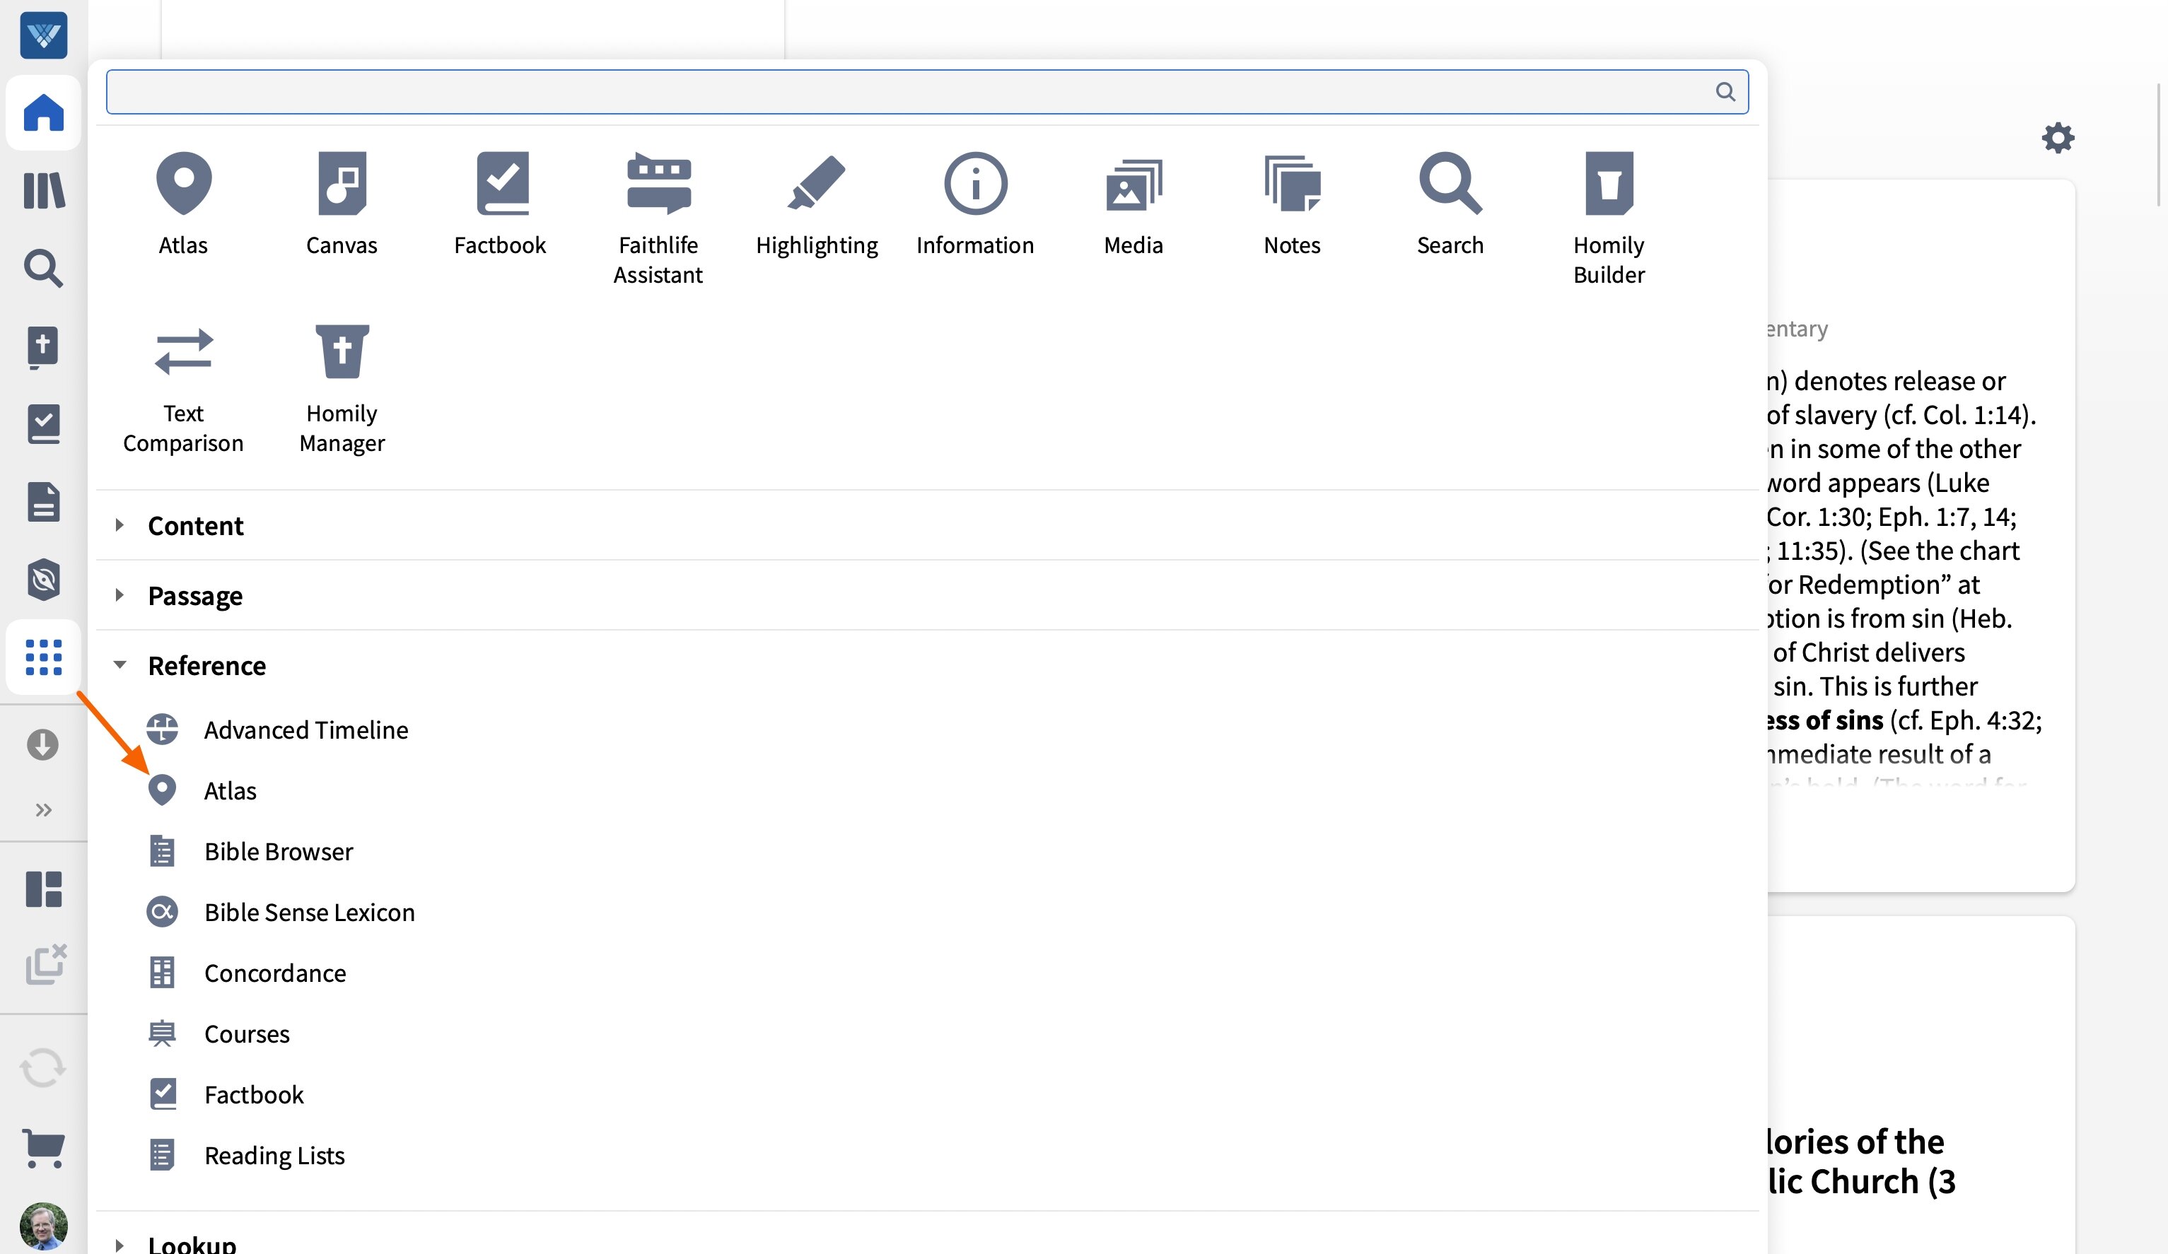This screenshot has width=2168, height=1254.
Task: Launch the Faithlife Assistant
Action: pyautogui.click(x=658, y=215)
